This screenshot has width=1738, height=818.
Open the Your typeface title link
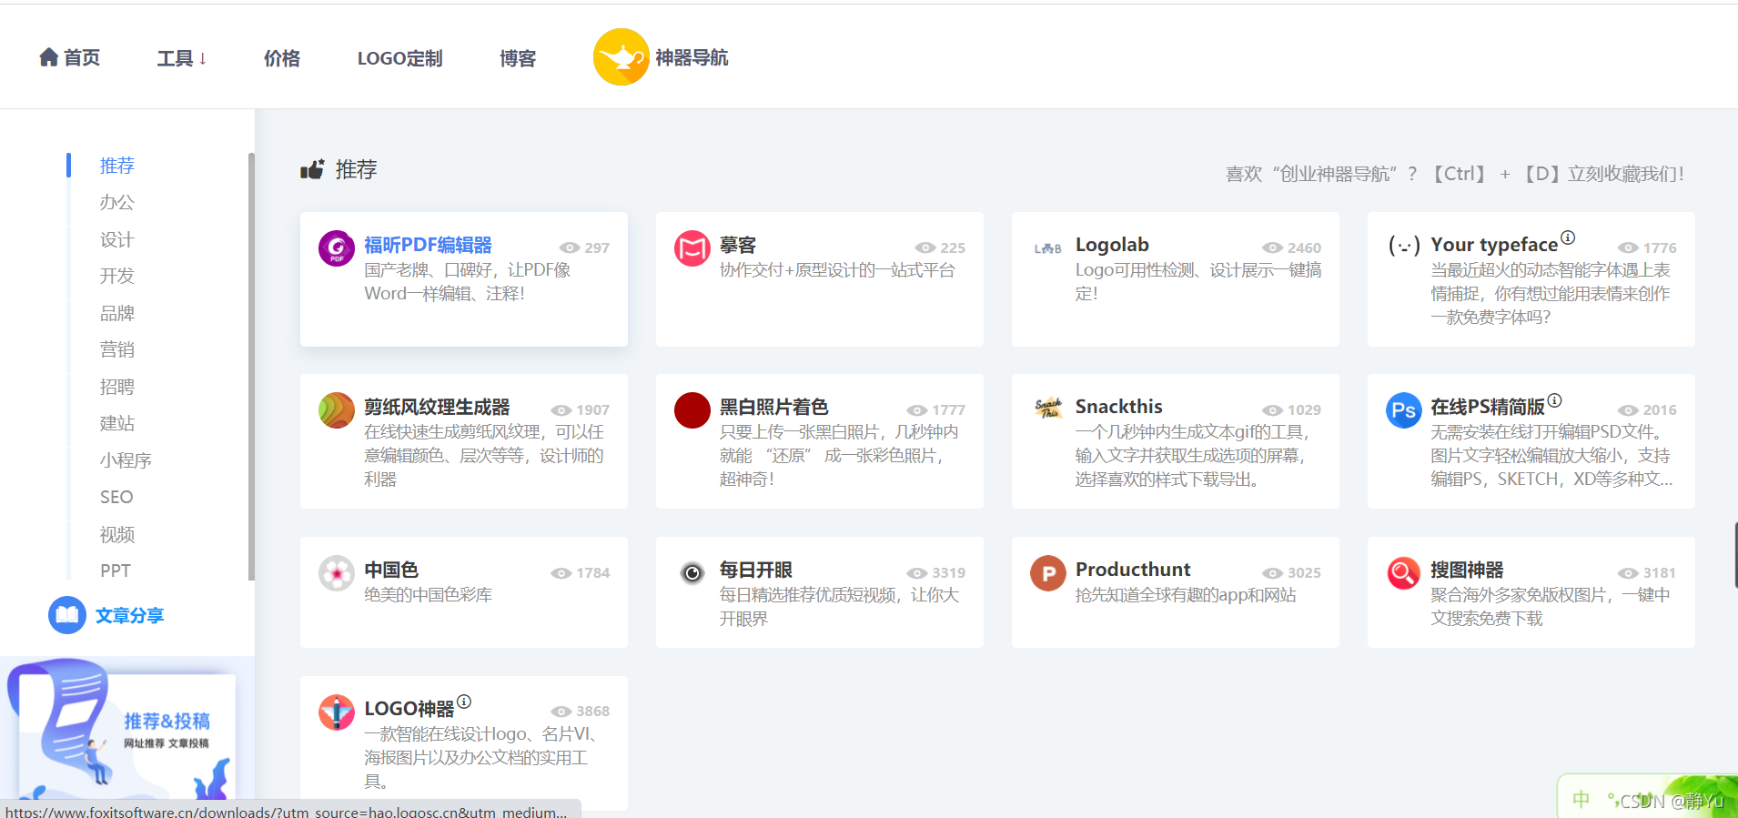tap(1494, 245)
